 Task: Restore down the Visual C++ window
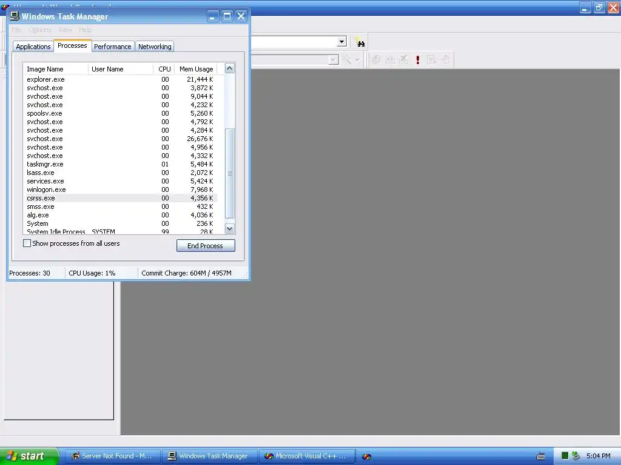click(x=599, y=7)
